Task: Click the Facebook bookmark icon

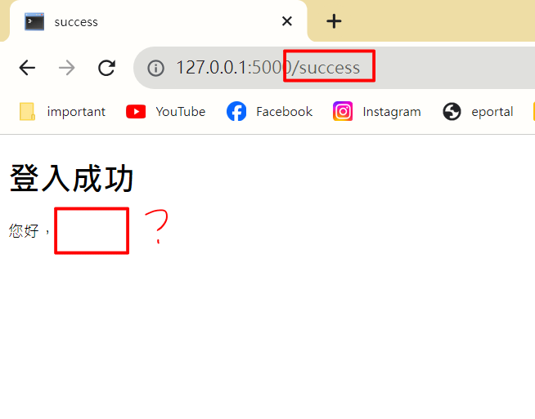Action: (x=236, y=111)
